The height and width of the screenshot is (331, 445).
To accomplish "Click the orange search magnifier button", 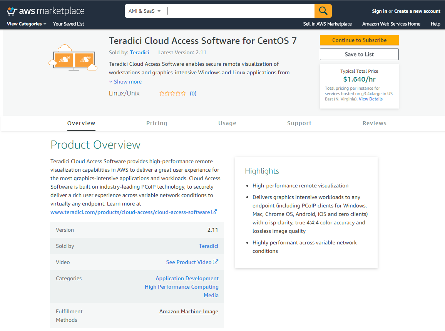I will [323, 11].
